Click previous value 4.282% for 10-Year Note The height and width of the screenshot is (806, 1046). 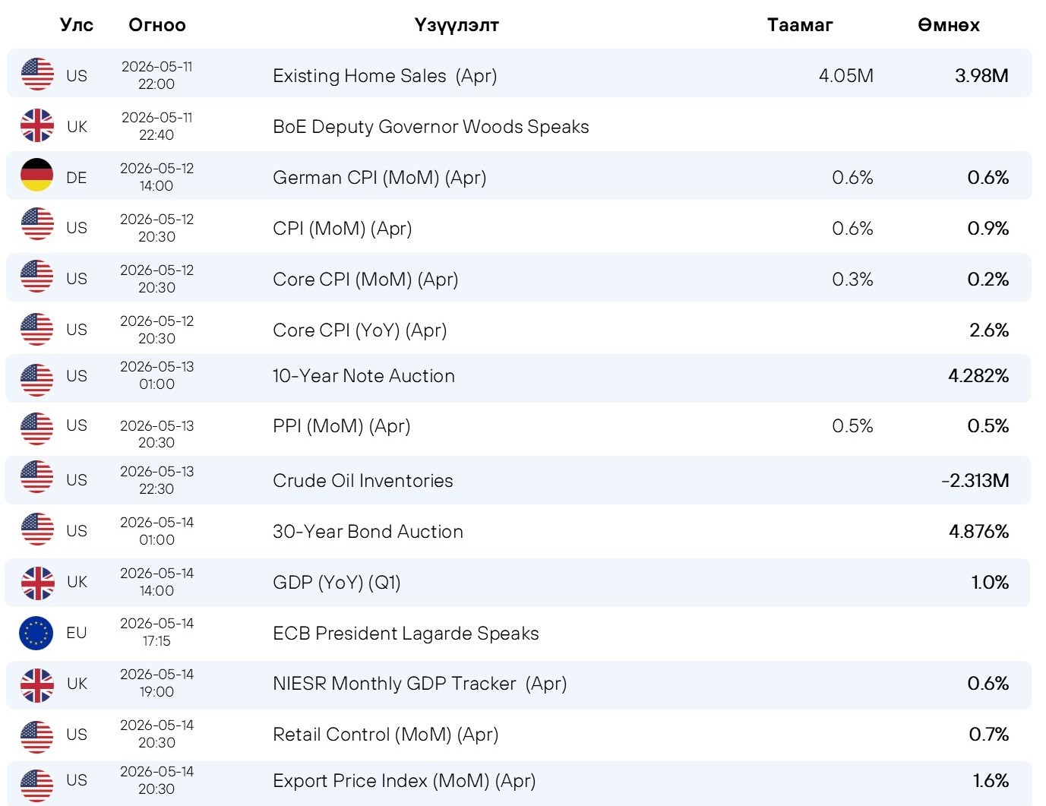978,376
